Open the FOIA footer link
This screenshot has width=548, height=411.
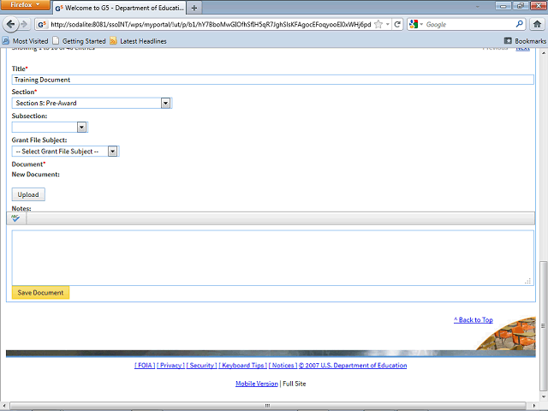(x=145, y=366)
